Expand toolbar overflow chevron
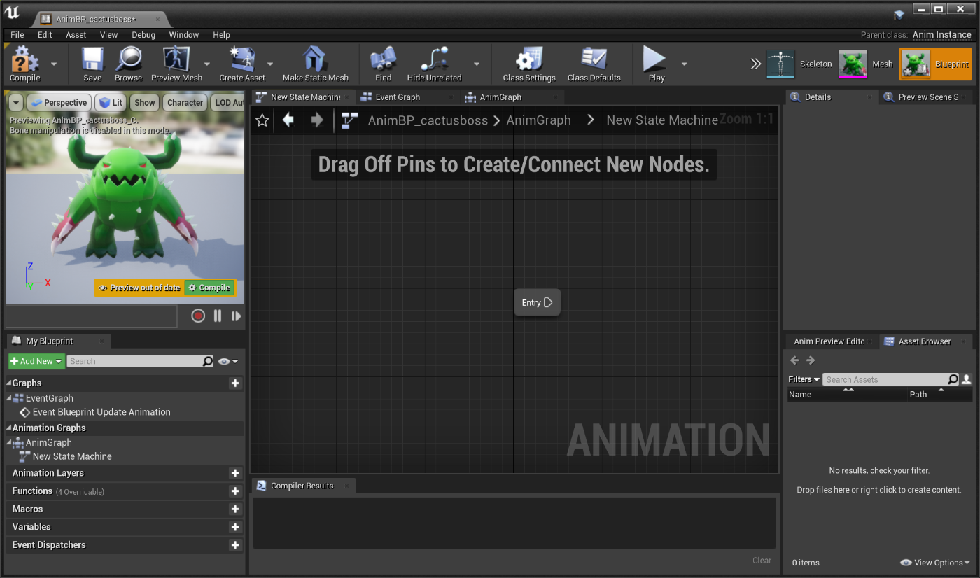980x578 pixels. (755, 64)
